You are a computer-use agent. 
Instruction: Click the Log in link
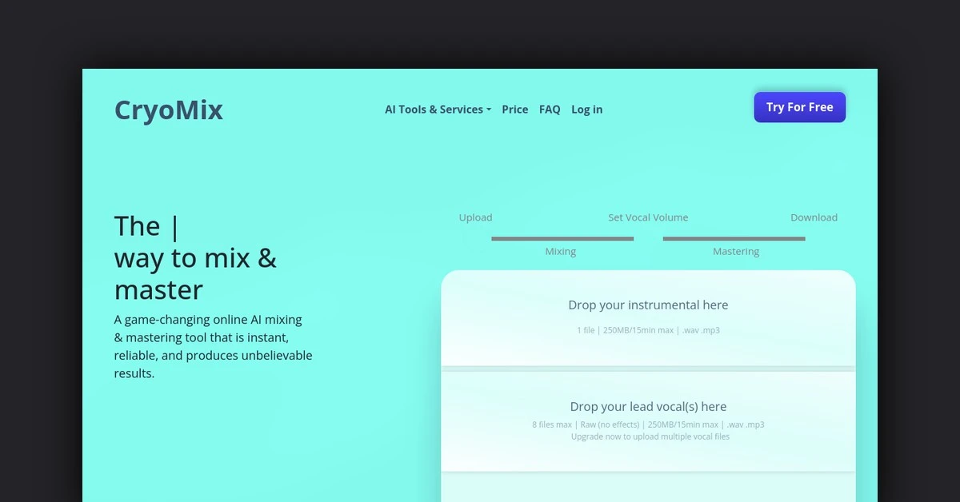pyautogui.click(x=586, y=110)
